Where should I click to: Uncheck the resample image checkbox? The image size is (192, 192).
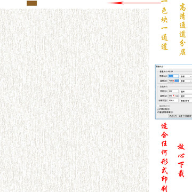coord(158,112)
